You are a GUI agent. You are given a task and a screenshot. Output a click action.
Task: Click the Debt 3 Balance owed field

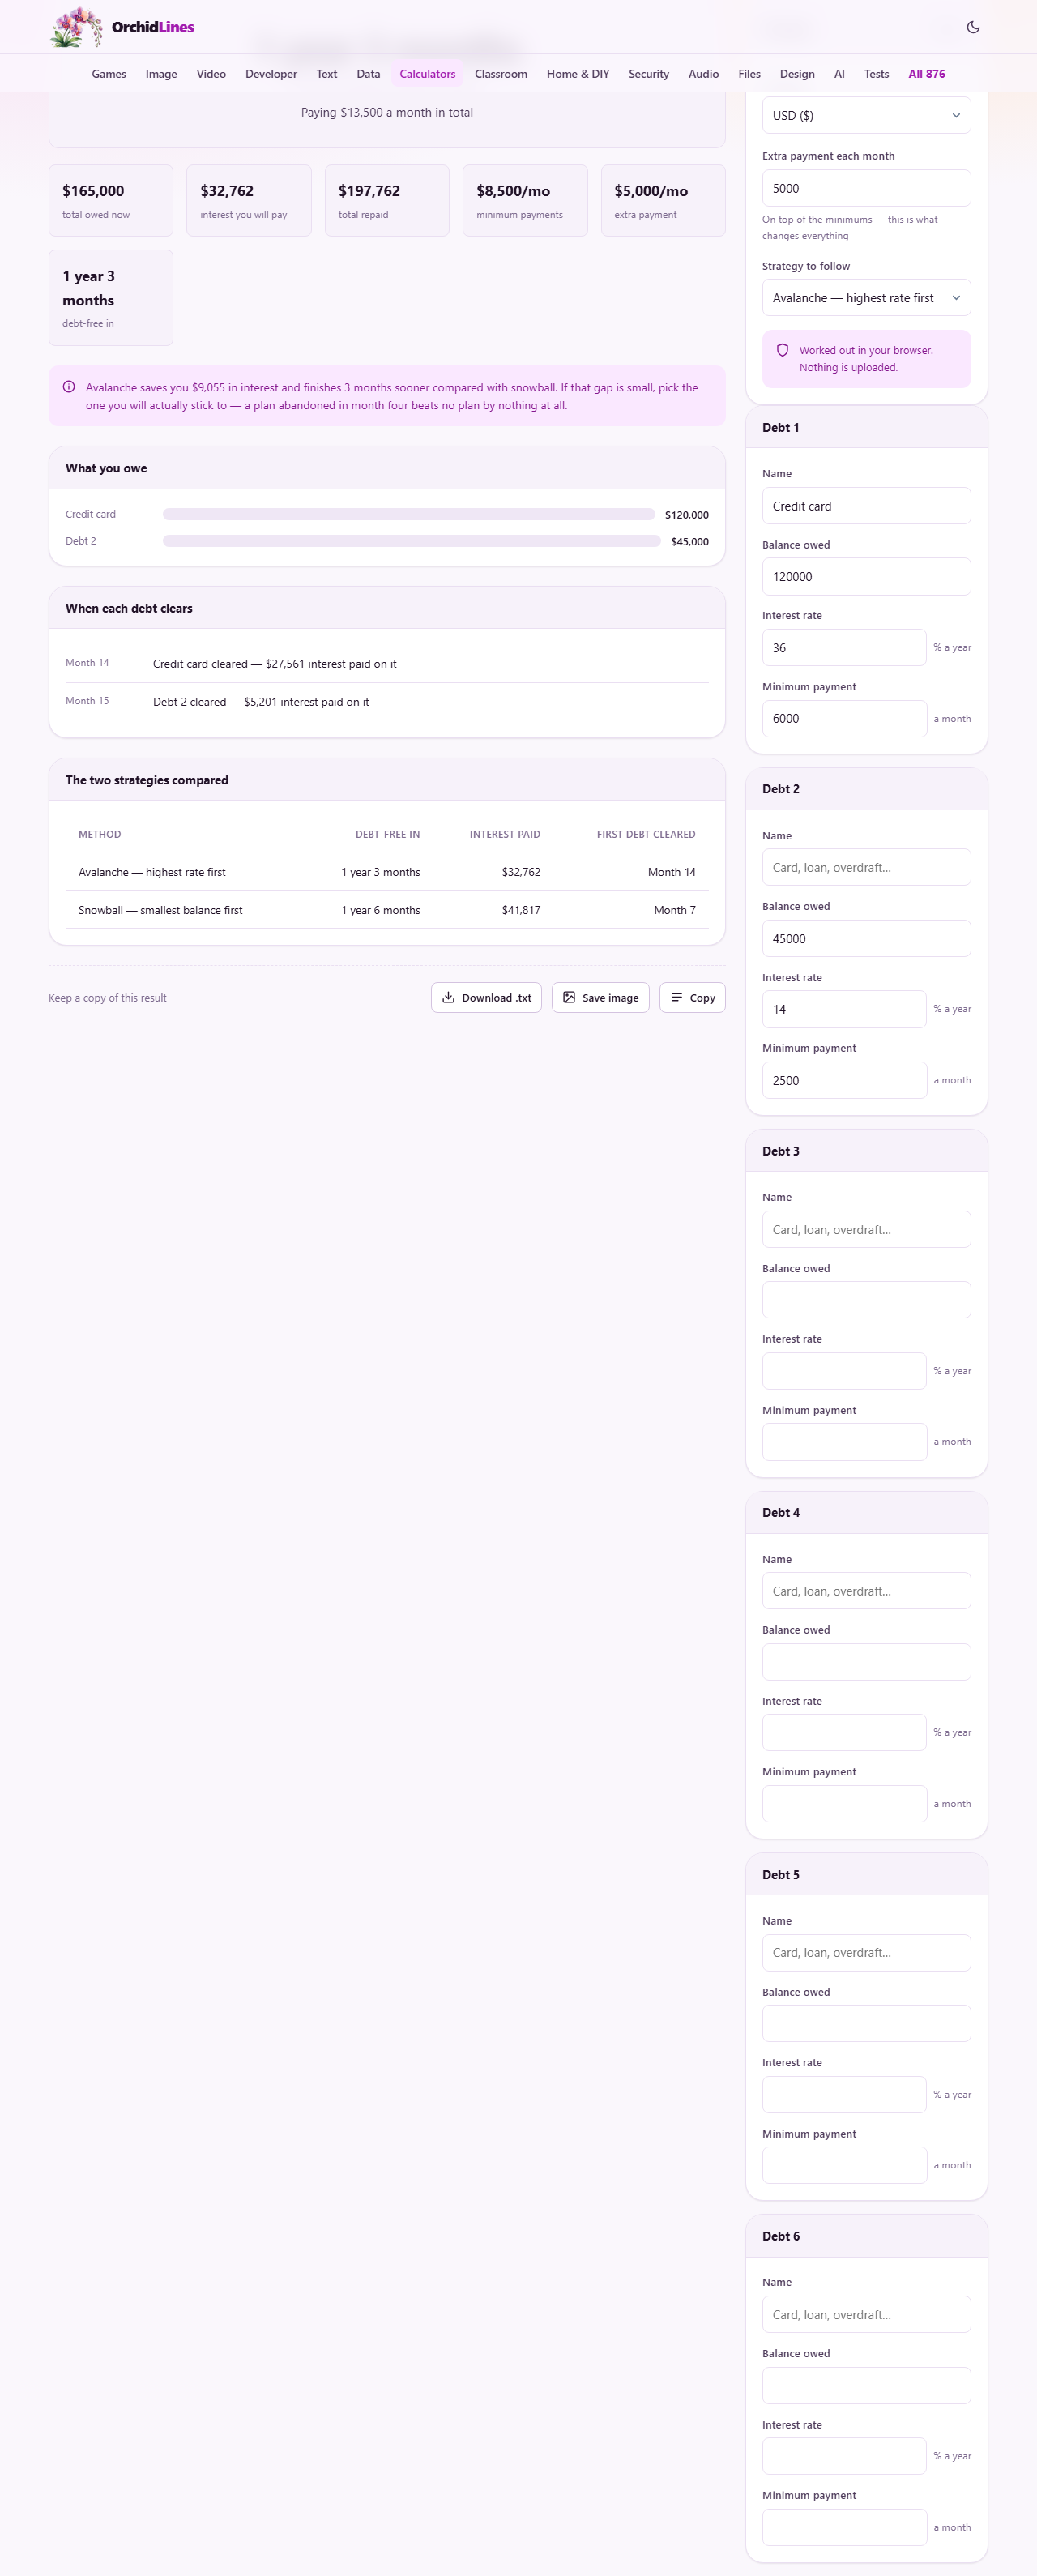coord(866,1300)
